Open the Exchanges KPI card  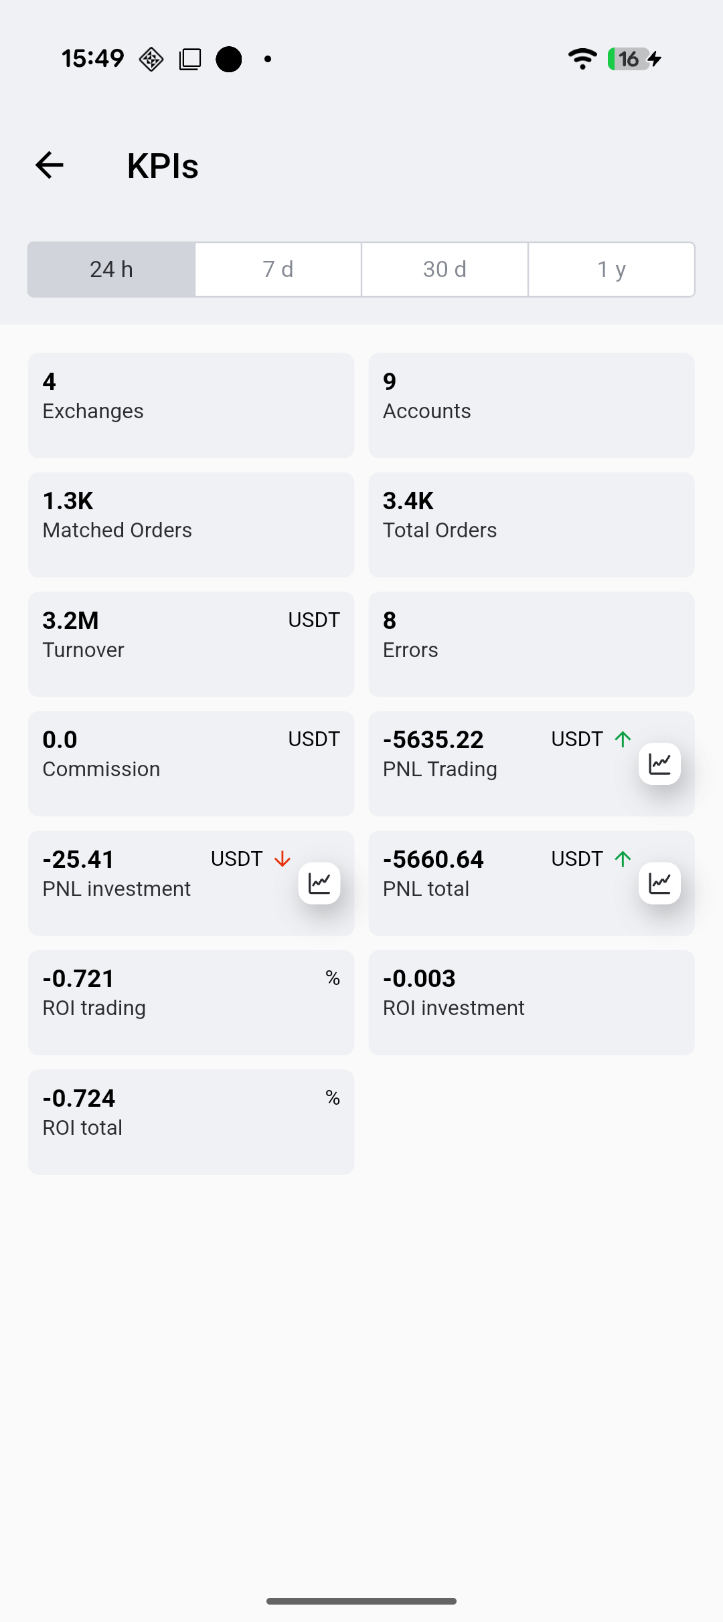click(x=191, y=405)
